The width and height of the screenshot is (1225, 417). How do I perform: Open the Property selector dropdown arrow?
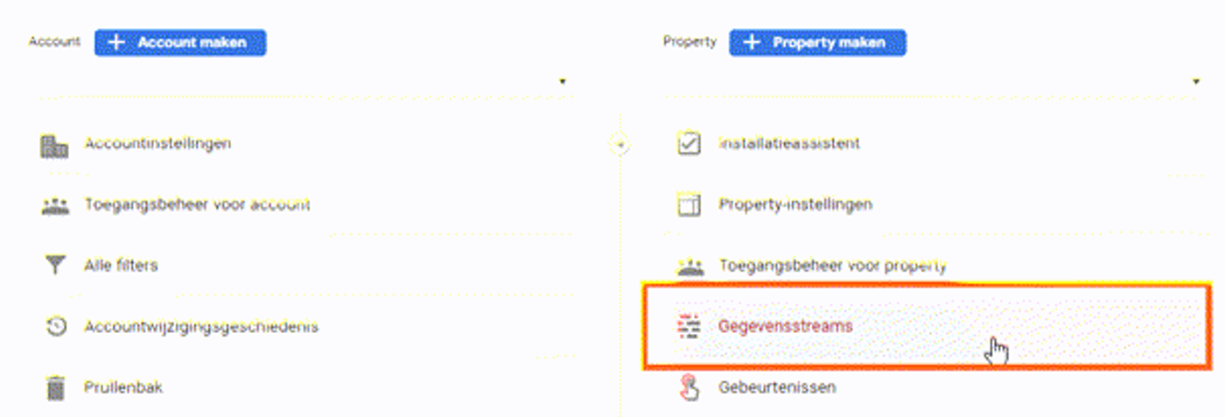pyautogui.click(x=1196, y=81)
